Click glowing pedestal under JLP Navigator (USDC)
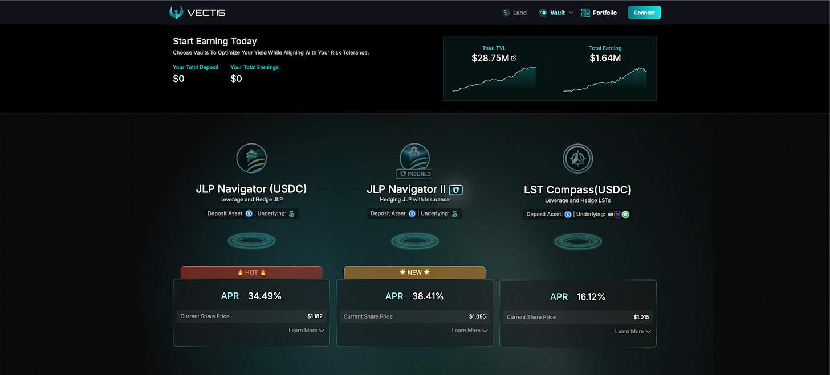 [251, 241]
